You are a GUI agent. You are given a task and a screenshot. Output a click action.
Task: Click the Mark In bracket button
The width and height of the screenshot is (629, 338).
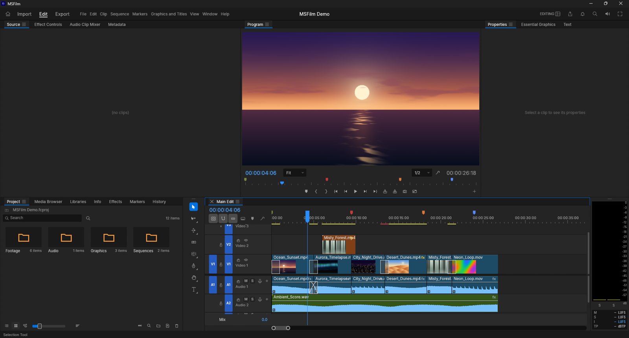[x=316, y=191]
